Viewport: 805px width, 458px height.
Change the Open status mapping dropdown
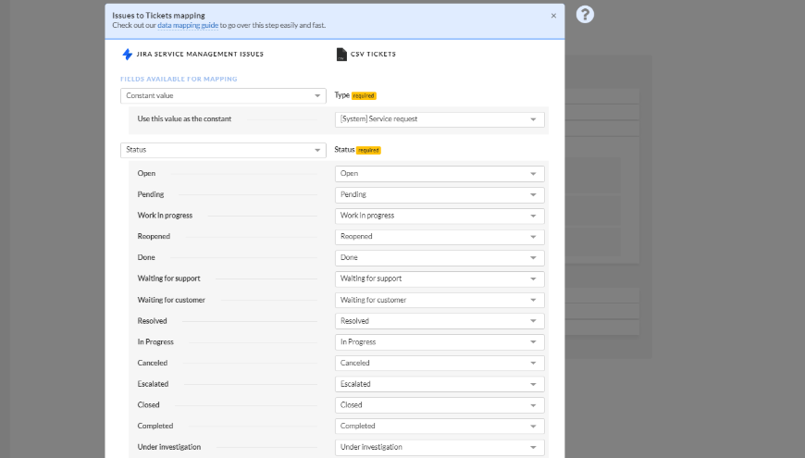(440, 174)
